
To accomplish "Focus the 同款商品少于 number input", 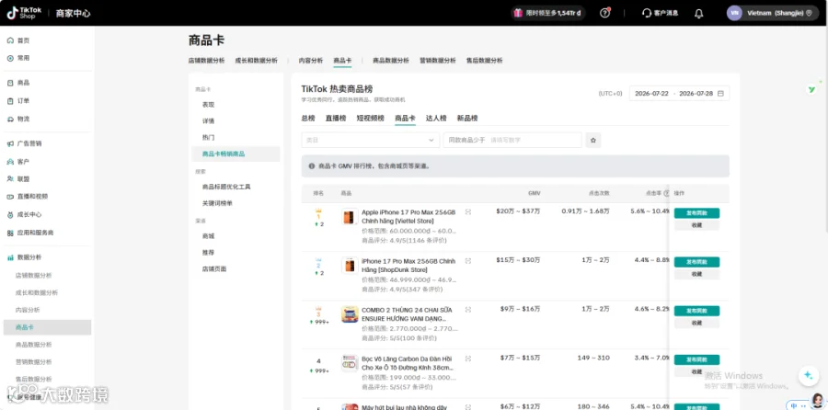I will click(x=512, y=141).
